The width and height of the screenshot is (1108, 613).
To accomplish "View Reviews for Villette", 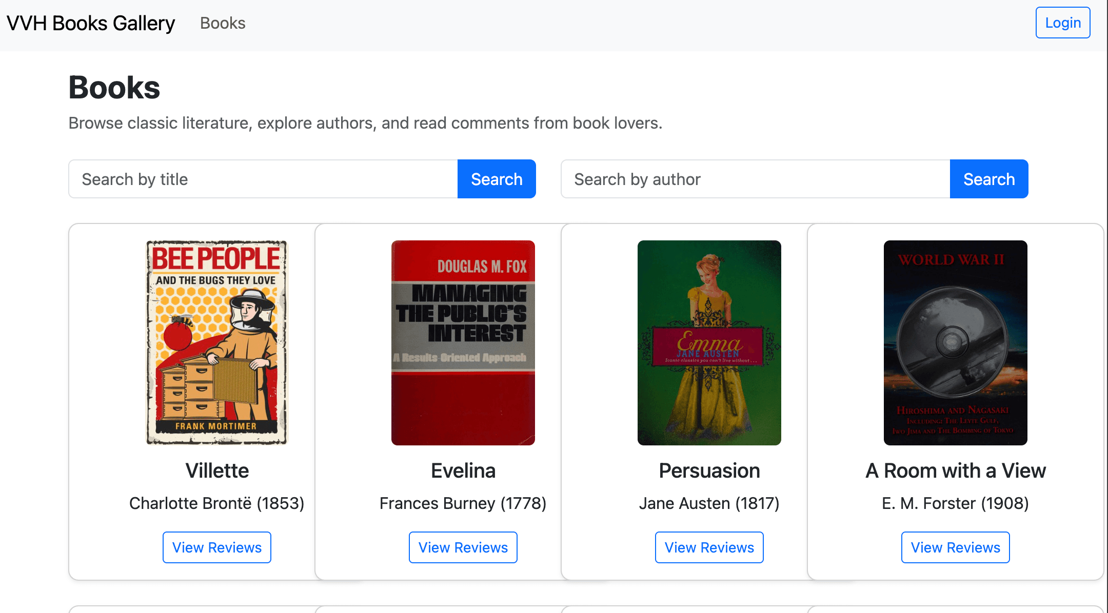I will [216, 547].
